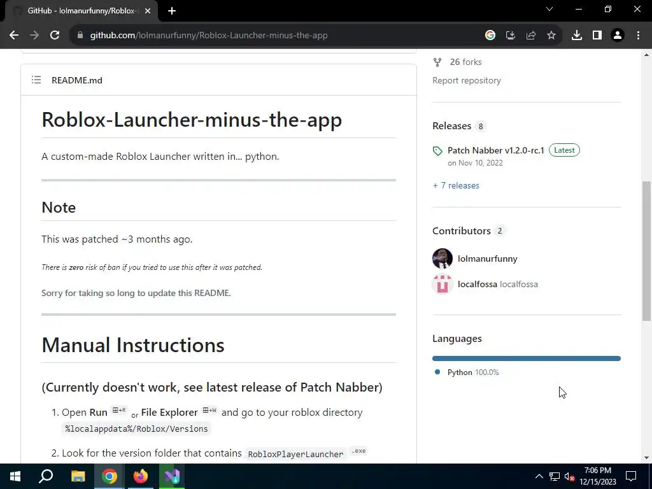The image size is (652, 489).
Task: Select the GitHub lolmanurfunny tab
Action: click(x=81, y=11)
